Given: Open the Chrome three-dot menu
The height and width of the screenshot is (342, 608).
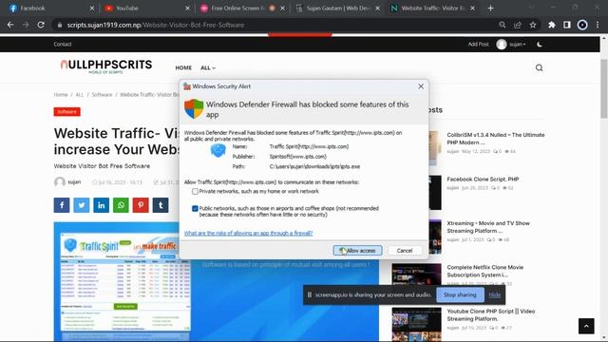Looking at the screenshot, I should pos(598,25).
